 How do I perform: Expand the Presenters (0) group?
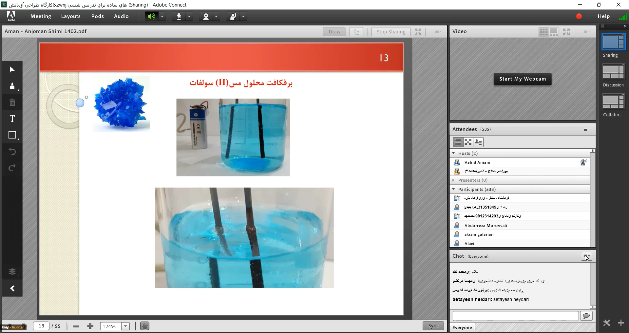454,180
